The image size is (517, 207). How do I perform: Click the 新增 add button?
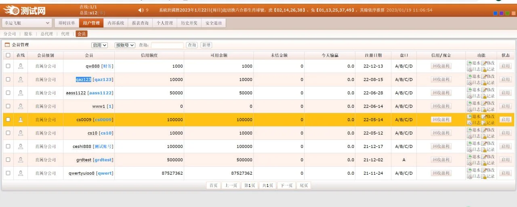[206, 45]
